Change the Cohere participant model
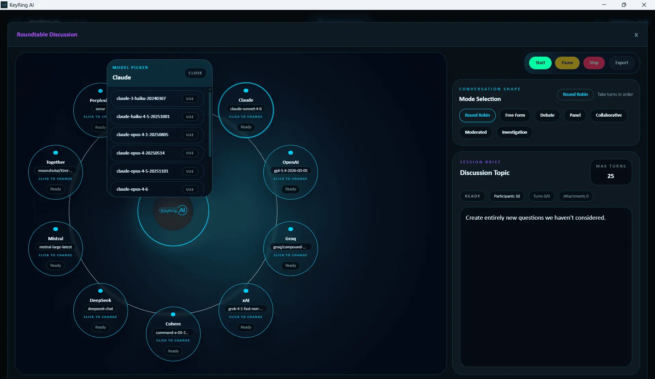The height and width of the screenshot is (379, 655). click(x=173, y=340)
